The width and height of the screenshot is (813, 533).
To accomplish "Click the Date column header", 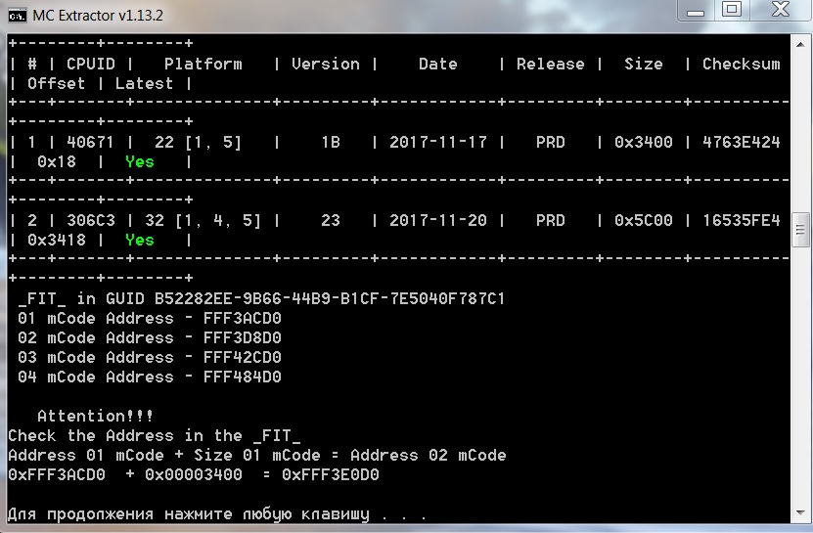I will (x=438, y=64).
